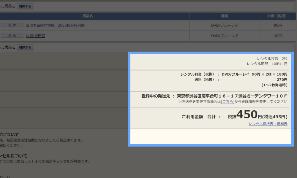Click the 90円 price in 決算!忠臣蔵 row
This screenshot has height=178, width=297.
click(x=278, y=36)
